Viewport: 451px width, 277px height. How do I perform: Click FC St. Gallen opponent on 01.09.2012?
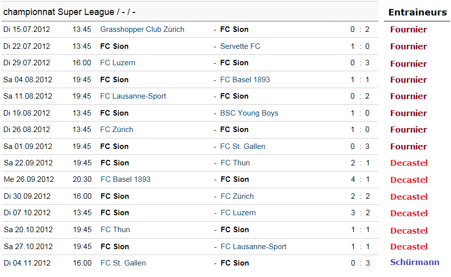(243, 146)
